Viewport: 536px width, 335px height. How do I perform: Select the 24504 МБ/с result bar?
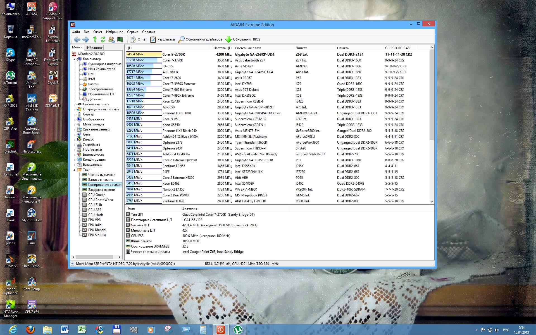pos(144,54)
